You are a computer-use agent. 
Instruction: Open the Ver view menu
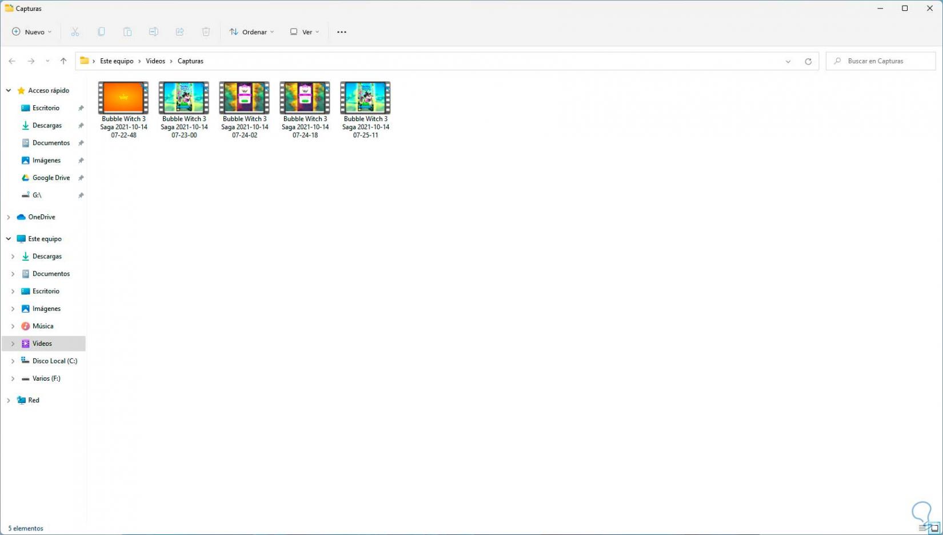tap(305, 32)
